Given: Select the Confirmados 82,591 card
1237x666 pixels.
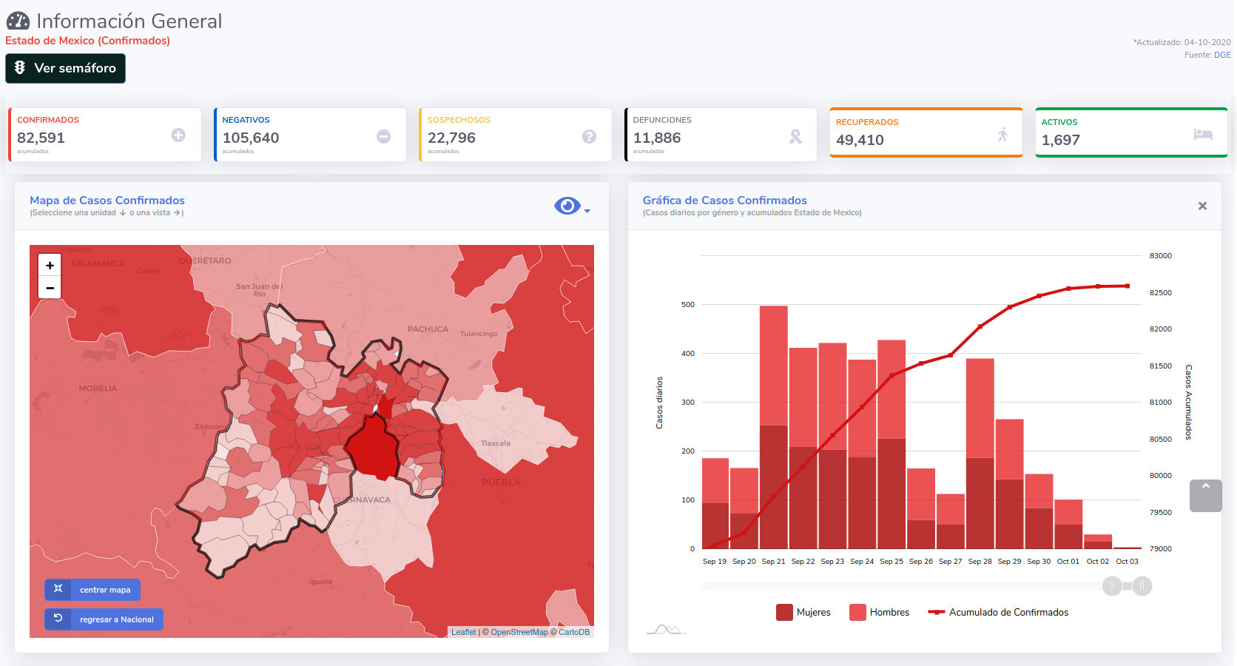Looking at the screenshot, I should (x=105, y=135).
